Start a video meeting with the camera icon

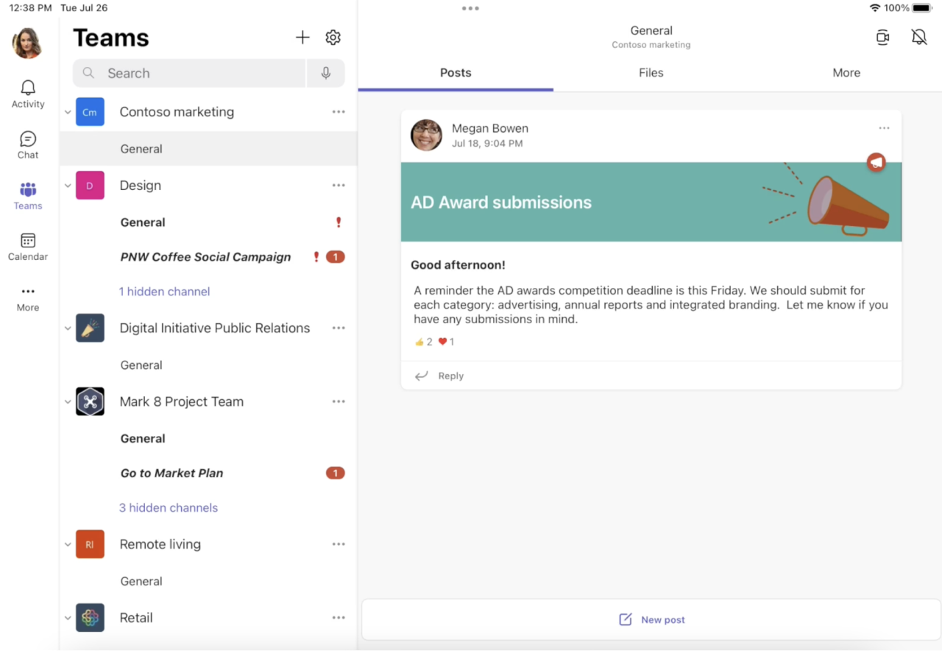coord(882,36)
